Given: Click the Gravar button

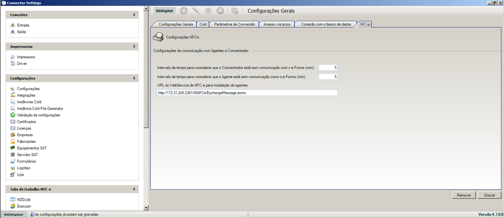Looking at the screenshot, I should click(x=489, y=195).
